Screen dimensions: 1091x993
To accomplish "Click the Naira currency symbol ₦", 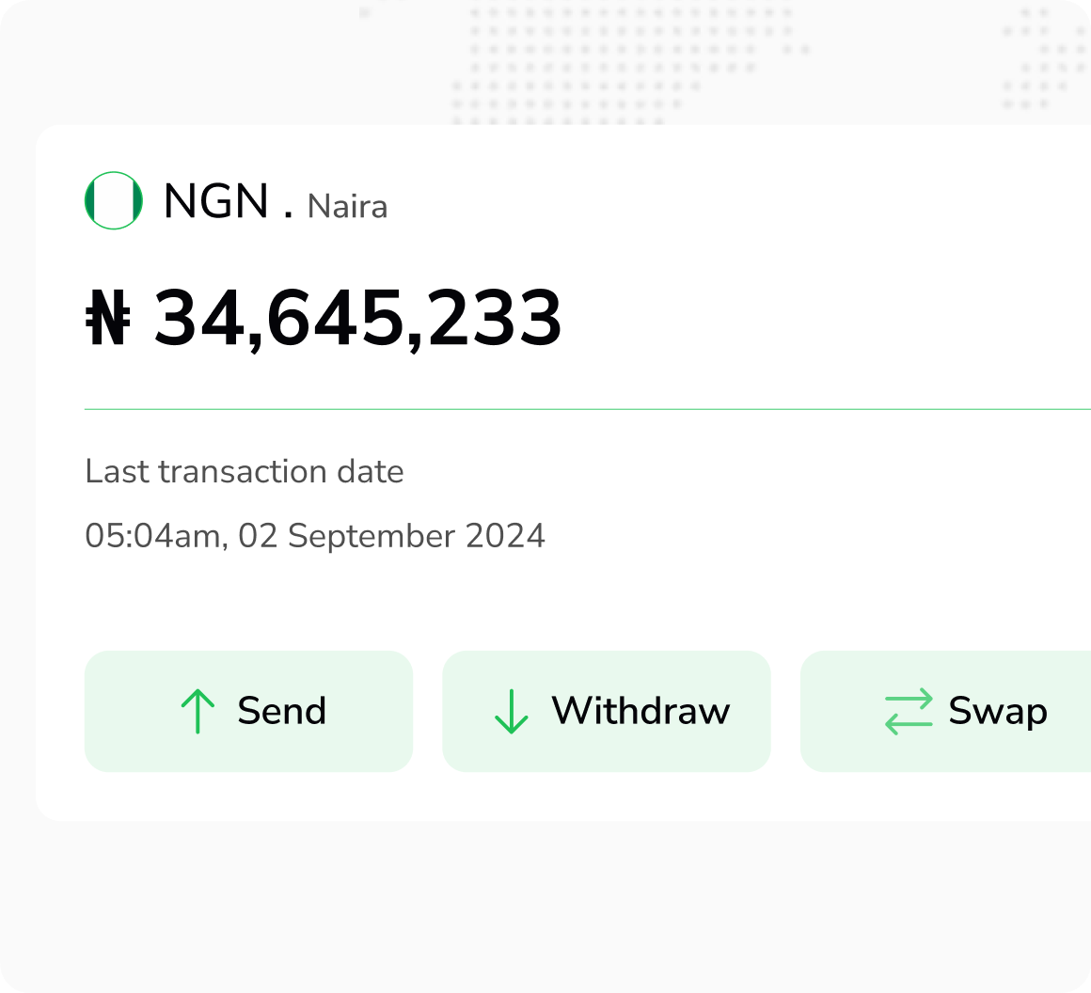I will (107, 319).
